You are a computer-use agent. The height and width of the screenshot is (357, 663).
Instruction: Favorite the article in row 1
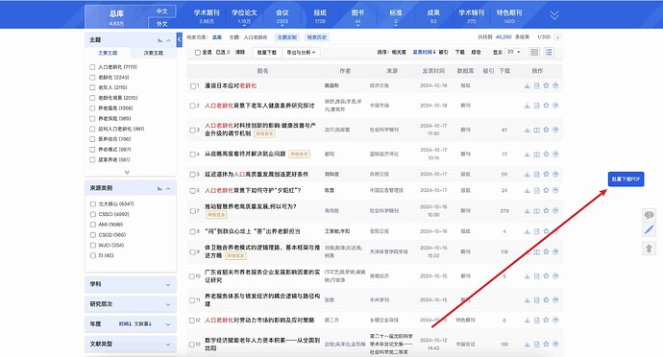(x=546, y=85)
